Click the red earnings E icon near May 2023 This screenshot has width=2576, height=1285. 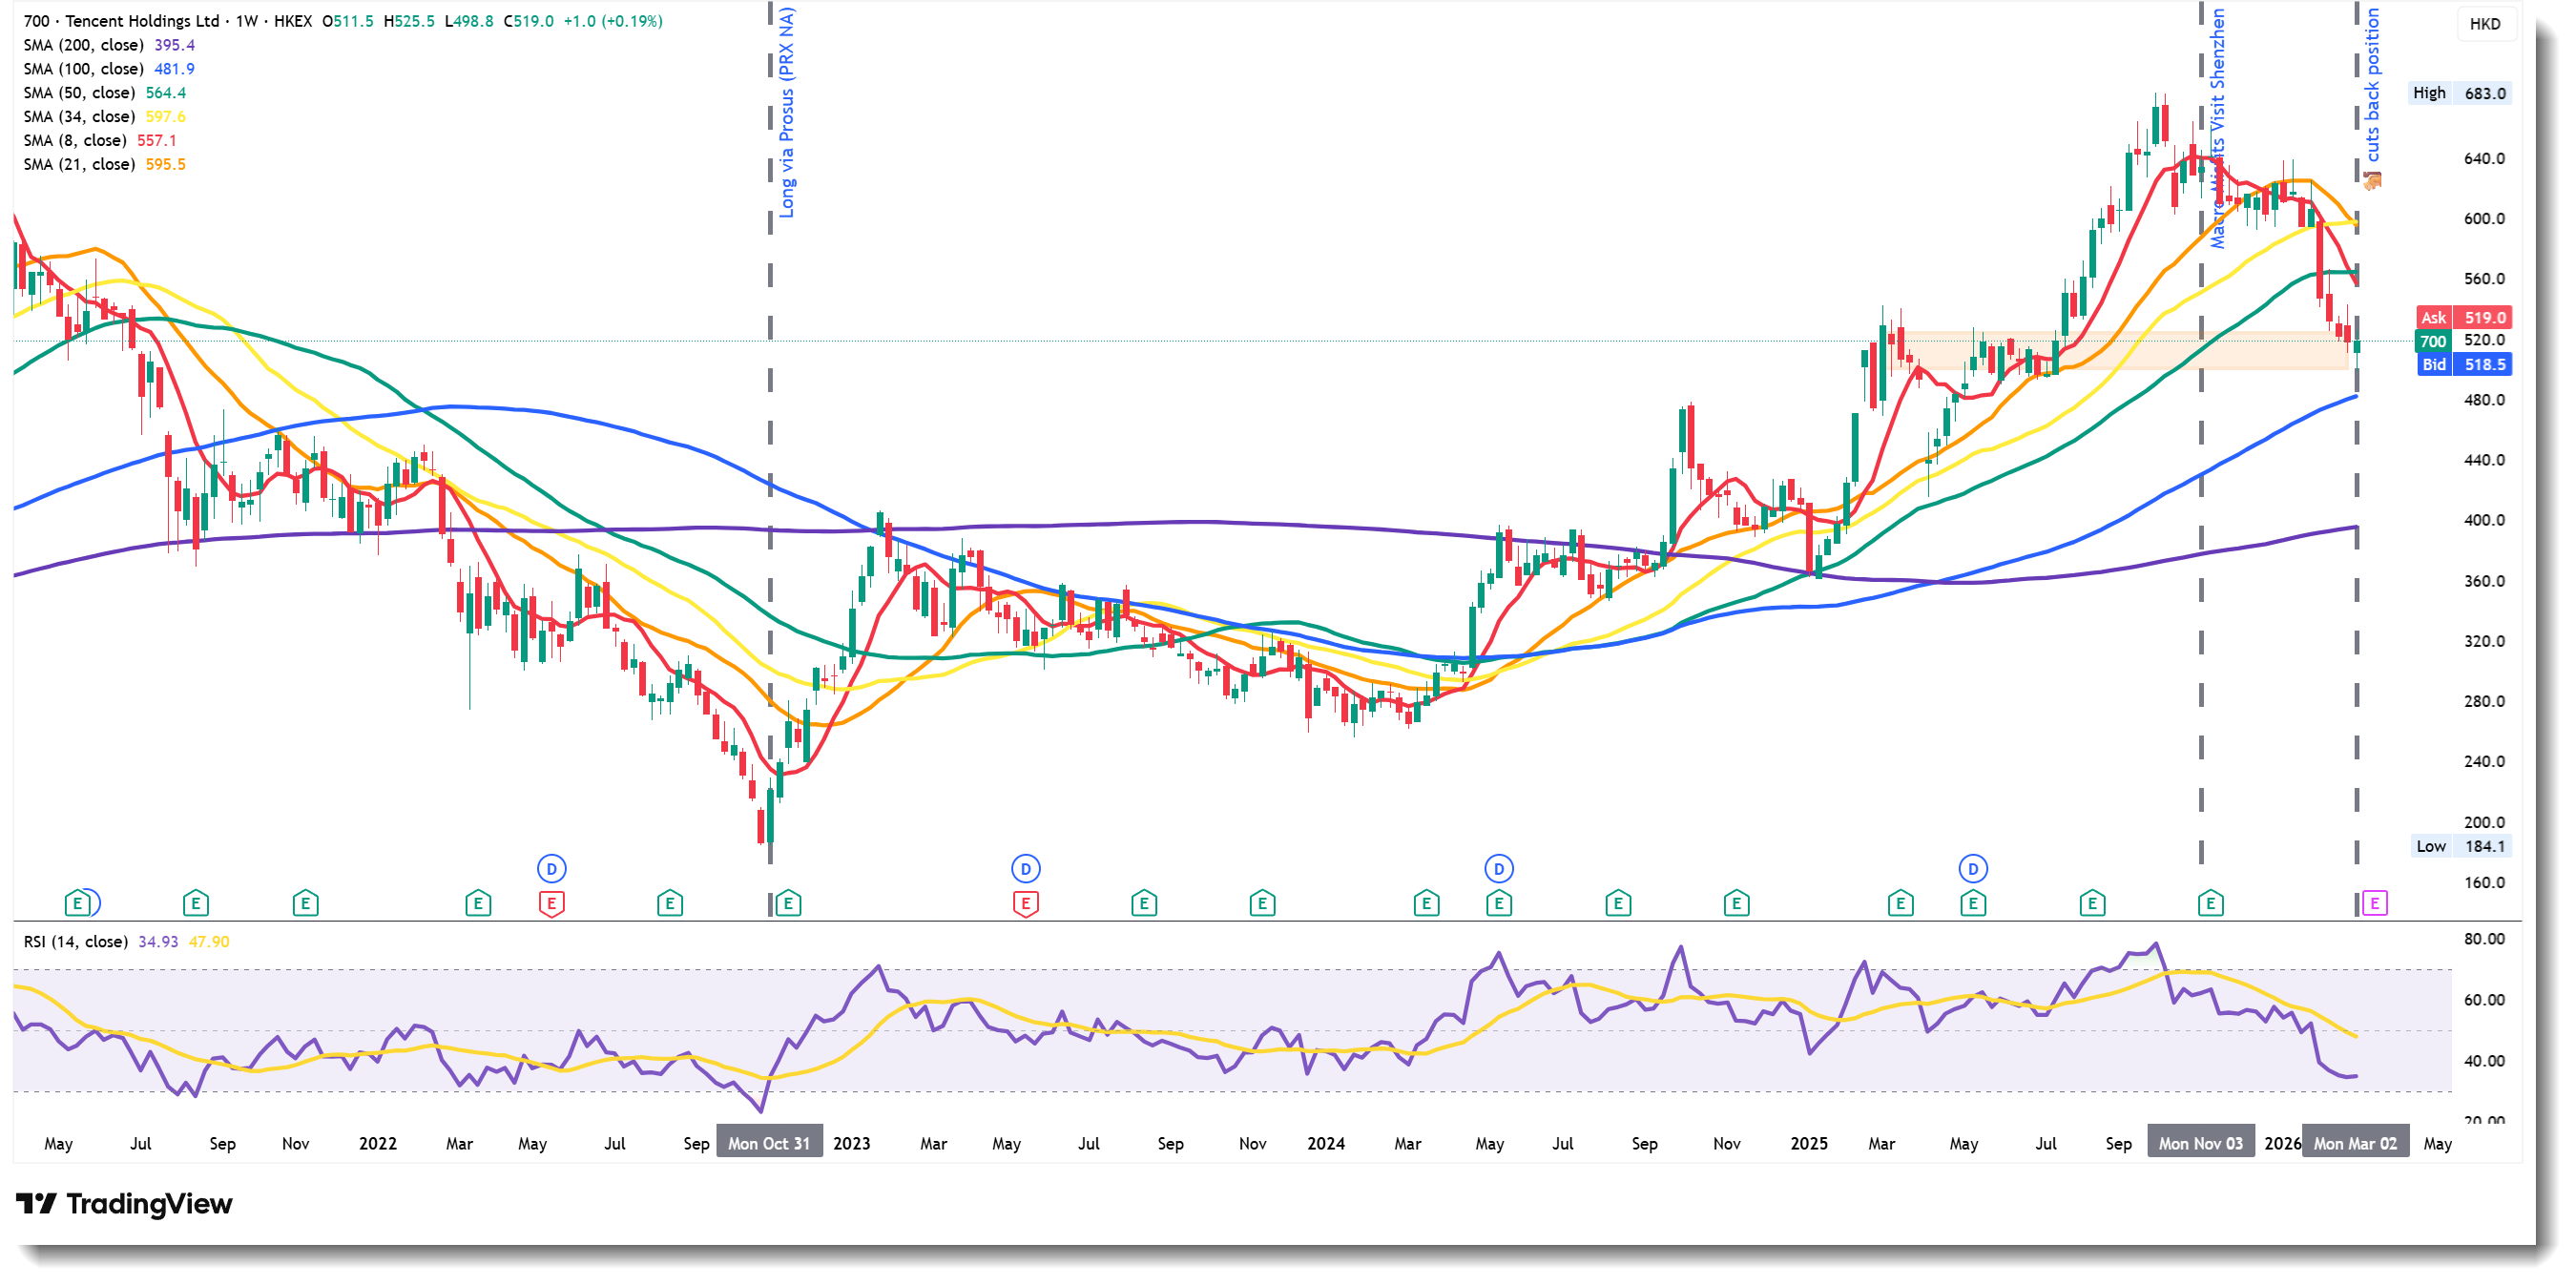pos(1025,904)
